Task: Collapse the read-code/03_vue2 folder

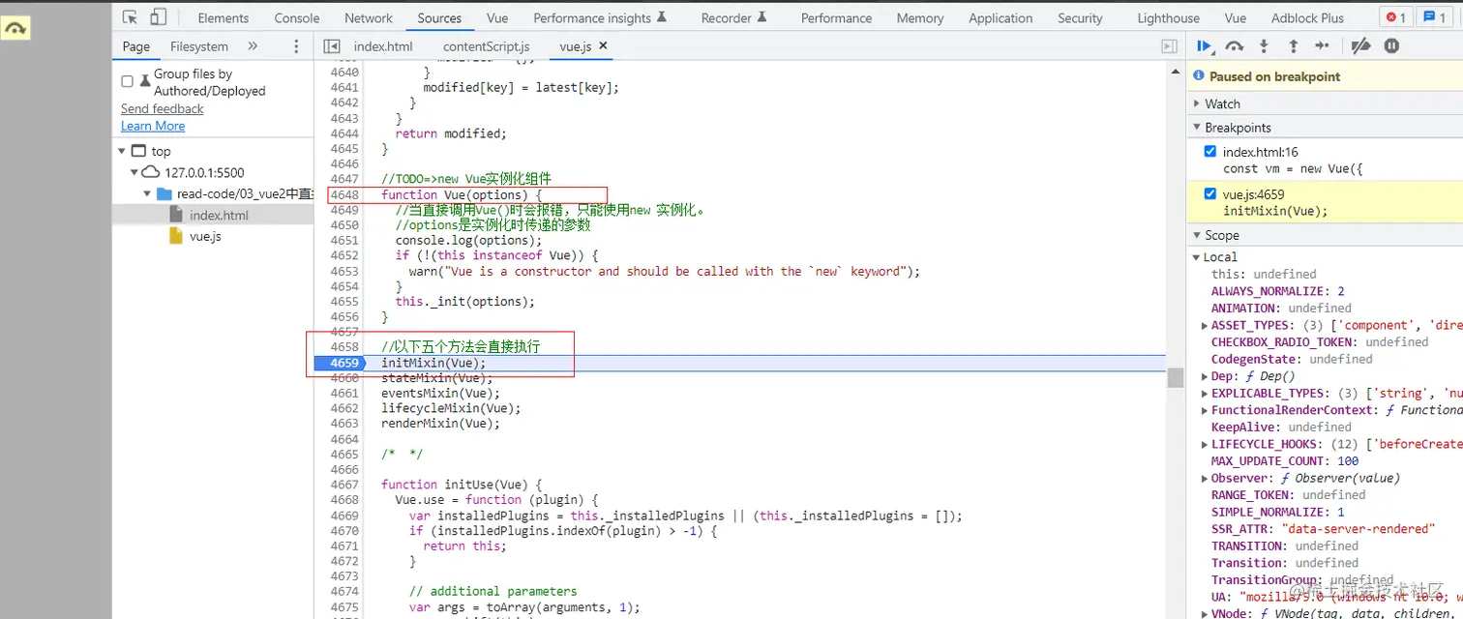Action: (147, 193)
